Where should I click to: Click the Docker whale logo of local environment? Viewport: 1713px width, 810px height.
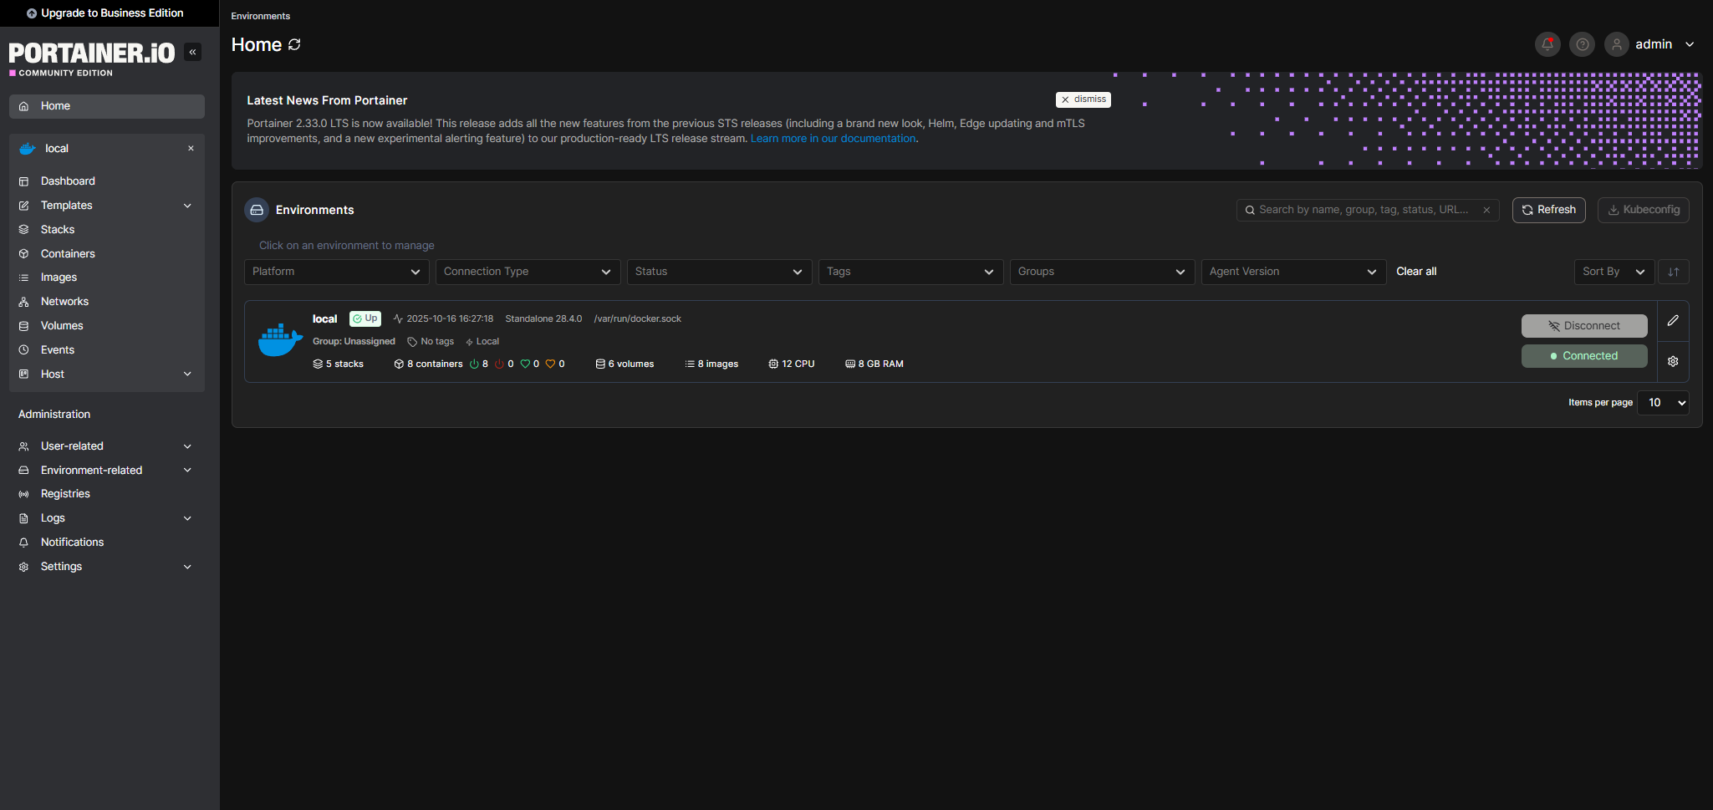click(x=280, y=340)
